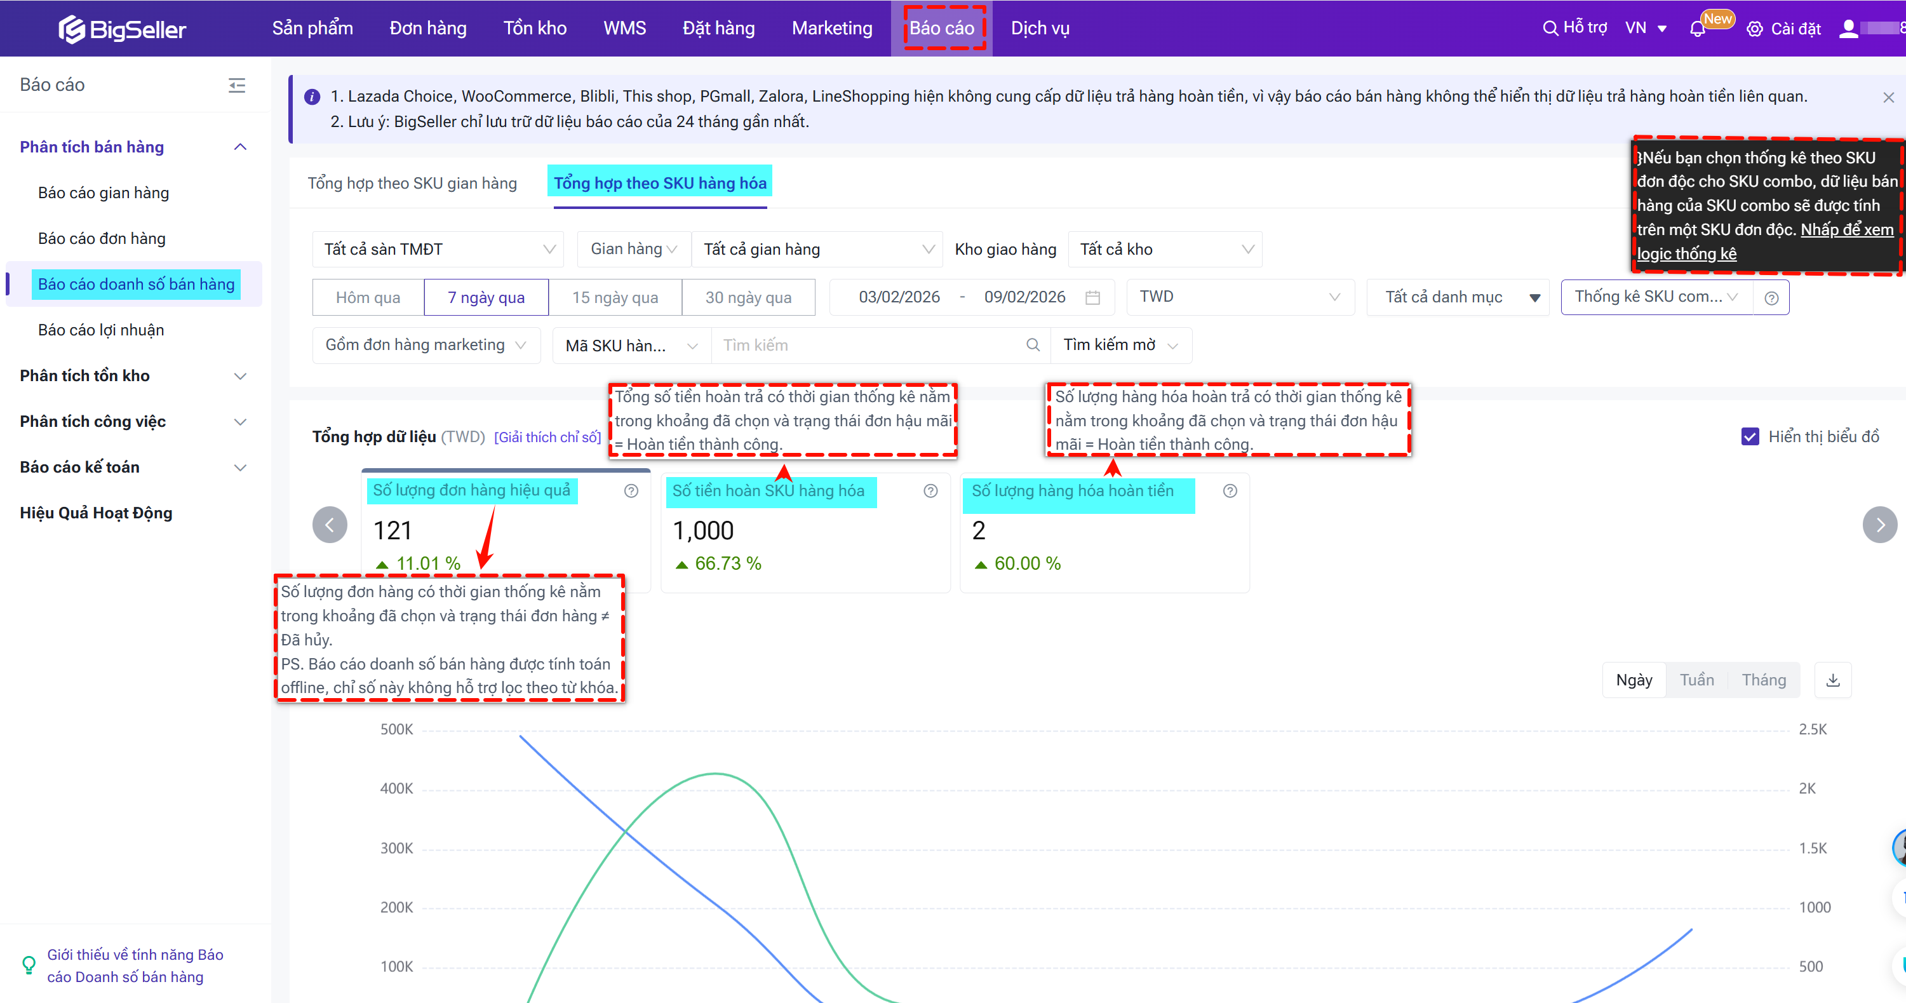Go to next metrics with right arrow
The image size is (1906, 1003).
(1879, 525)
